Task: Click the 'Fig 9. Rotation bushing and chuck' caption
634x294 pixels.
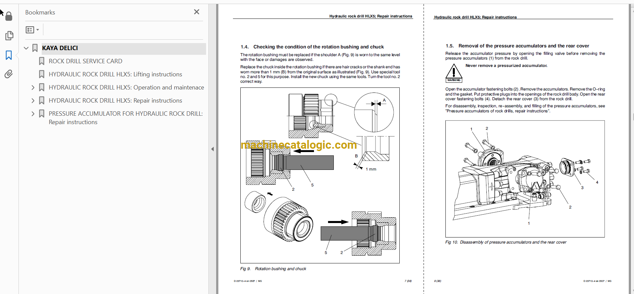Action: point(273,269)
